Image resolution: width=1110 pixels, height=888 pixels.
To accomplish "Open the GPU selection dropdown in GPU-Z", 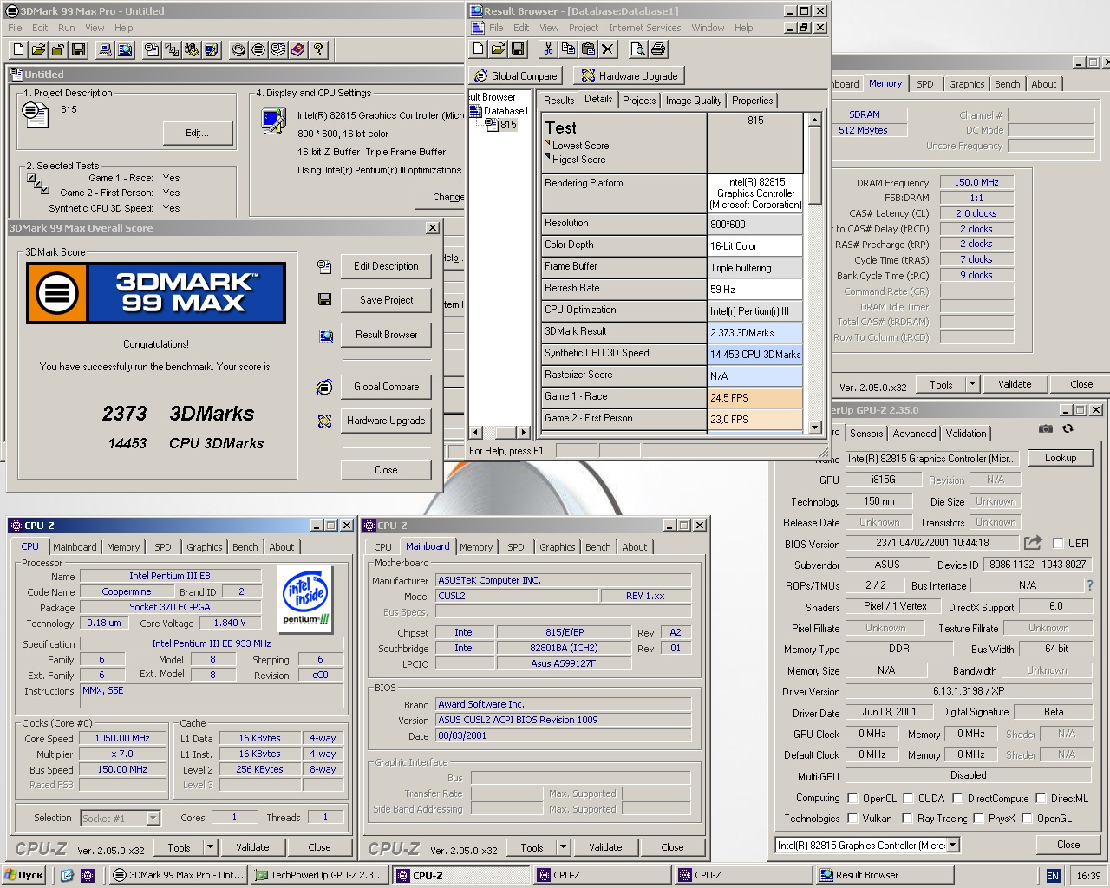I will click(953, 846).
